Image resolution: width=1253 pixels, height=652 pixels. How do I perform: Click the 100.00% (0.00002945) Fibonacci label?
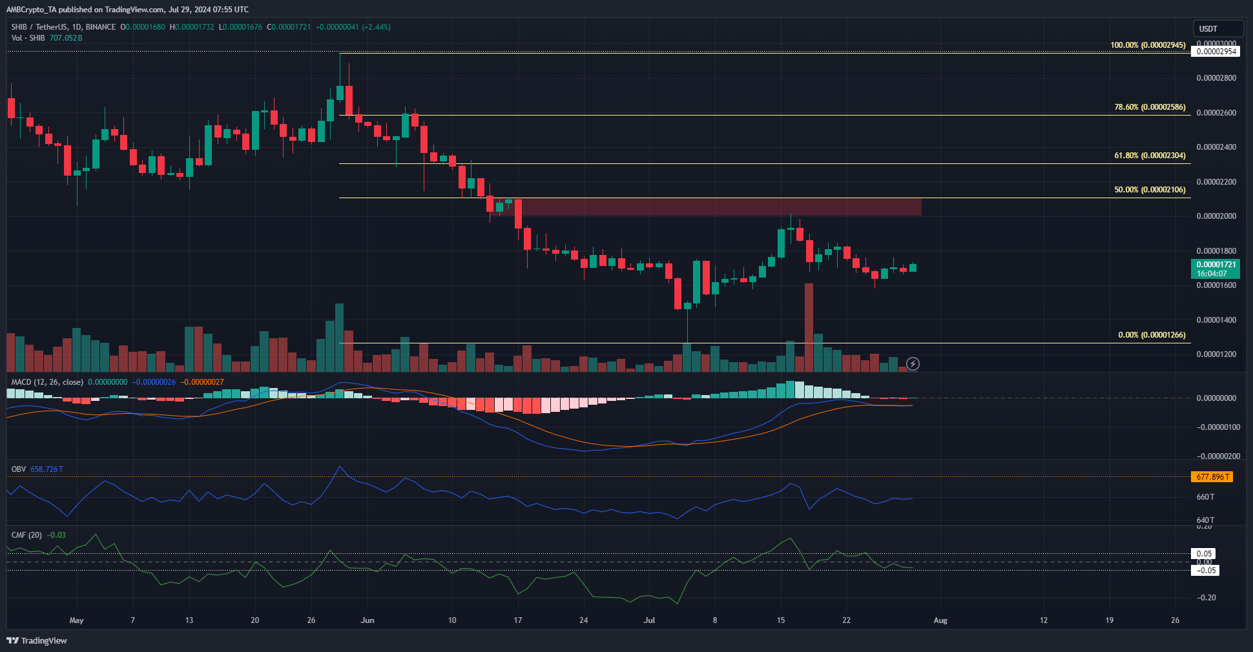[x=1148, y=45]
